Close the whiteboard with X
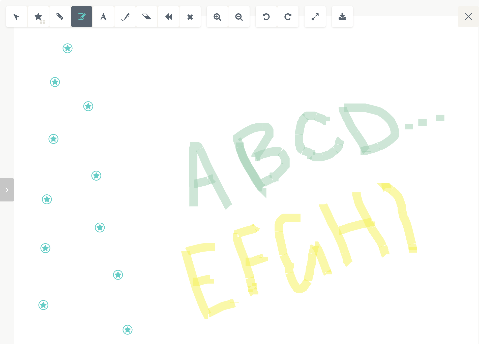479x344 pixels. (x=468, y=17)
